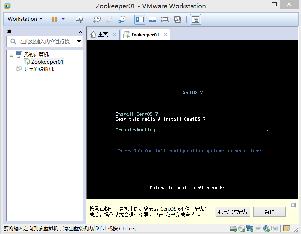Dismiss the yellow install hint bar
301x234 pixels.
point(293,205)
